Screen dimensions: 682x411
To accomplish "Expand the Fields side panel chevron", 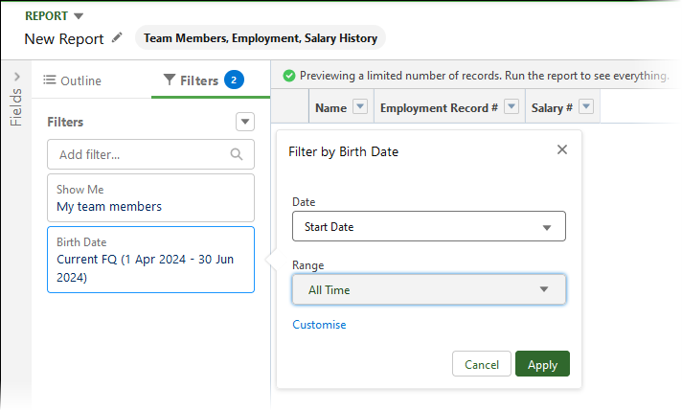I will pyautogui.click(x=16, y=76).
